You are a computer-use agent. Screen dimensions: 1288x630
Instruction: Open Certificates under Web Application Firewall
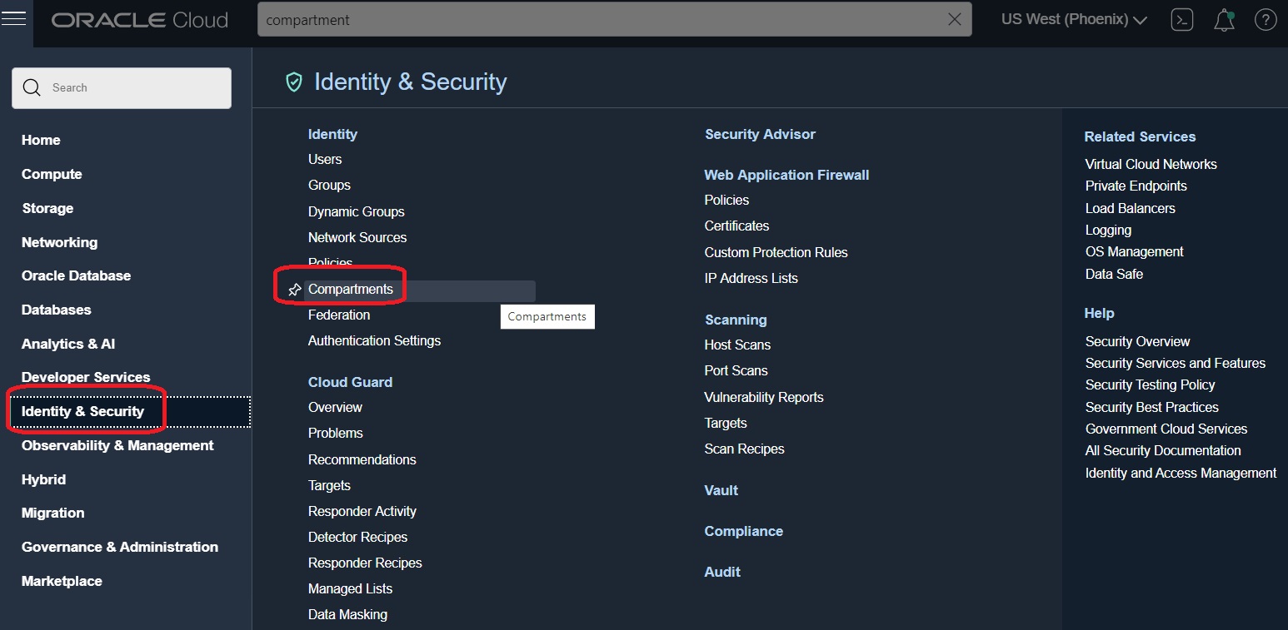pyautogui.click(x=736, y=226)
